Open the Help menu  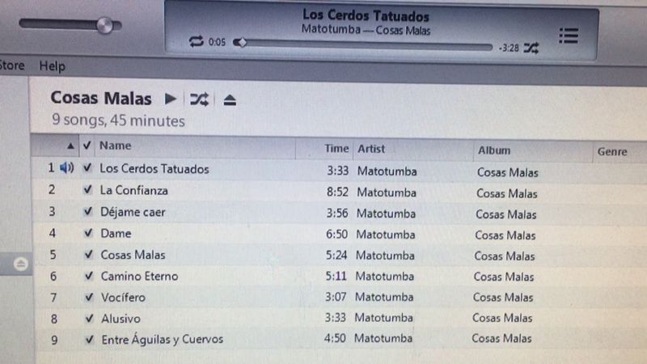point(52,66)
